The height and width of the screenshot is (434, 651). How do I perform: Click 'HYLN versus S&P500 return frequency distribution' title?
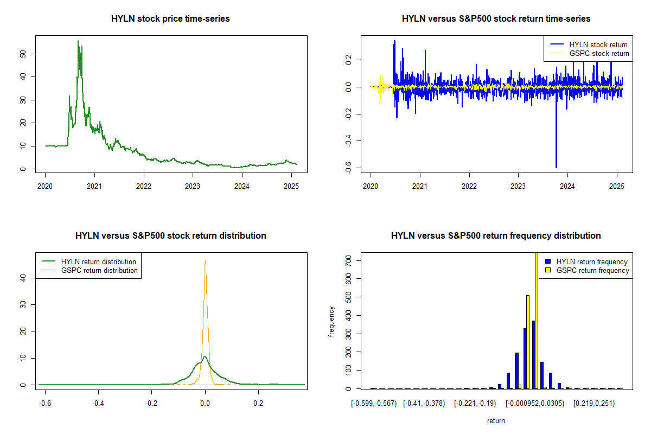496,236
